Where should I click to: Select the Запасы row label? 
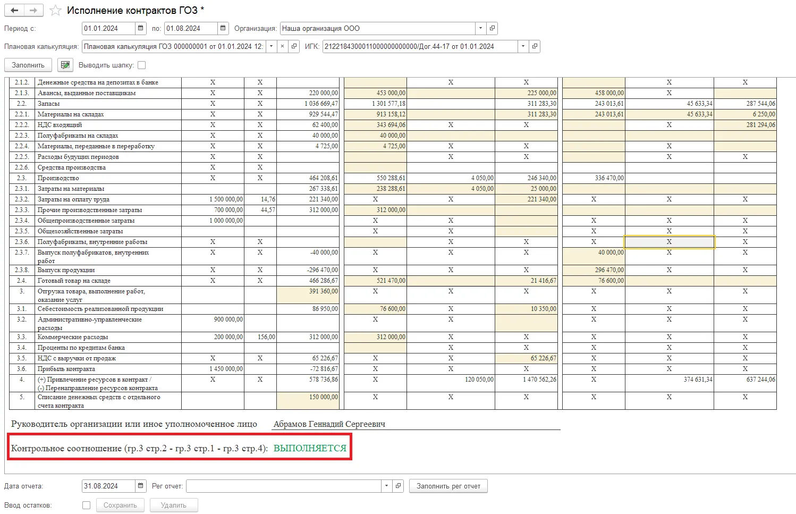[48, 104]
